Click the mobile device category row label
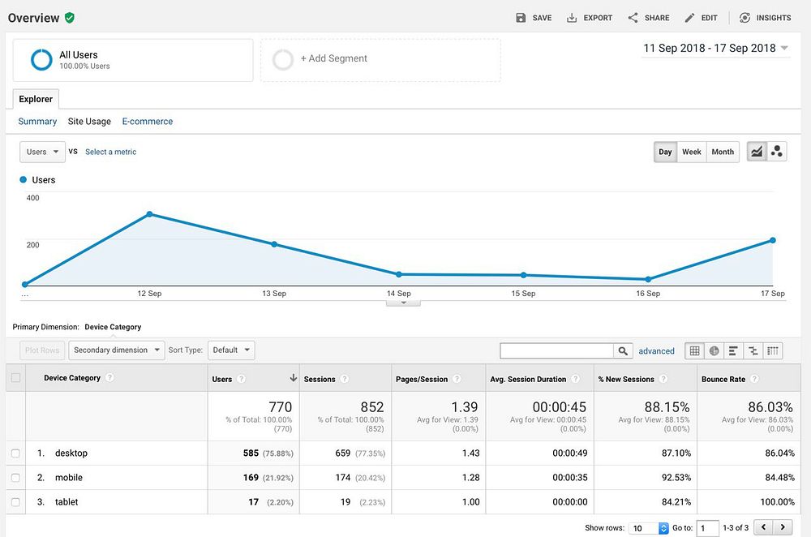Screen dimensions: 811x537 69,478
